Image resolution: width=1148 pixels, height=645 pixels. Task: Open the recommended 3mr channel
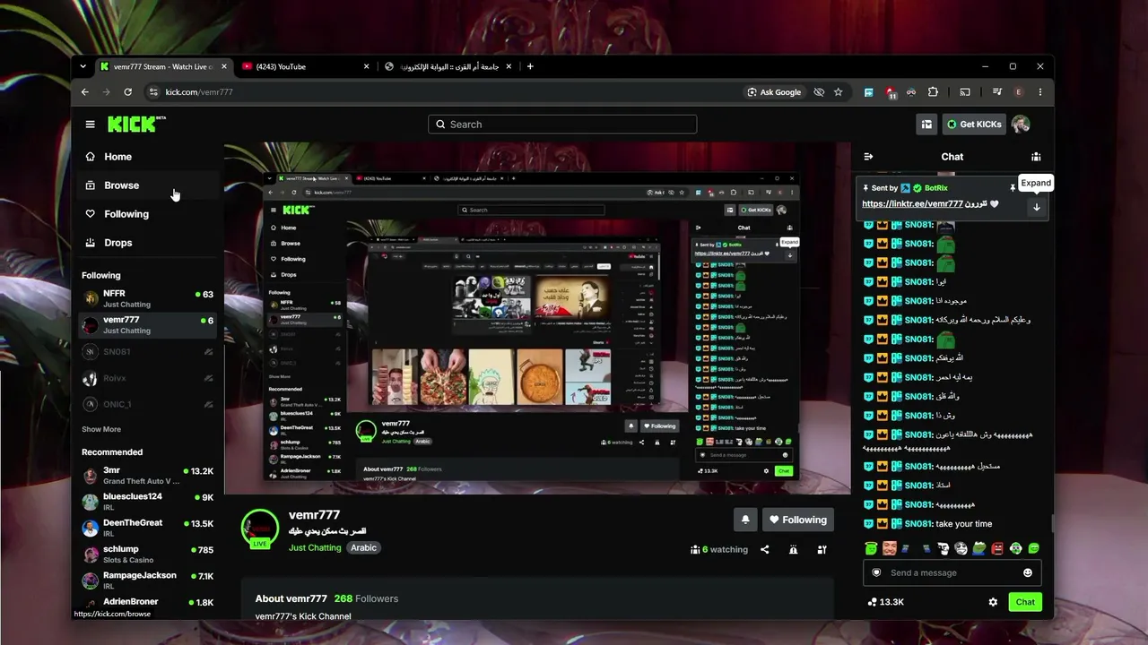pos(149,475)
